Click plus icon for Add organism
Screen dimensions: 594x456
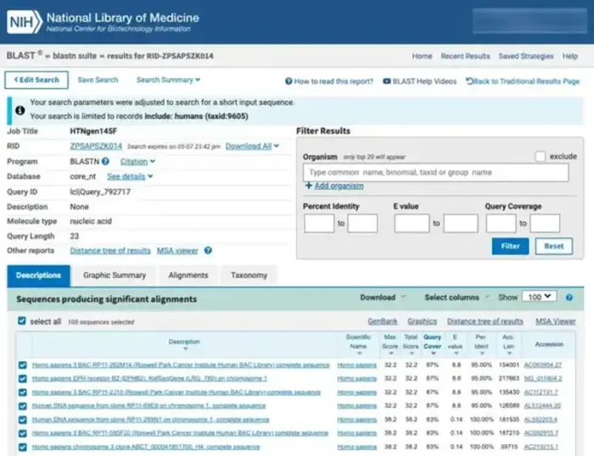(309, 186)
